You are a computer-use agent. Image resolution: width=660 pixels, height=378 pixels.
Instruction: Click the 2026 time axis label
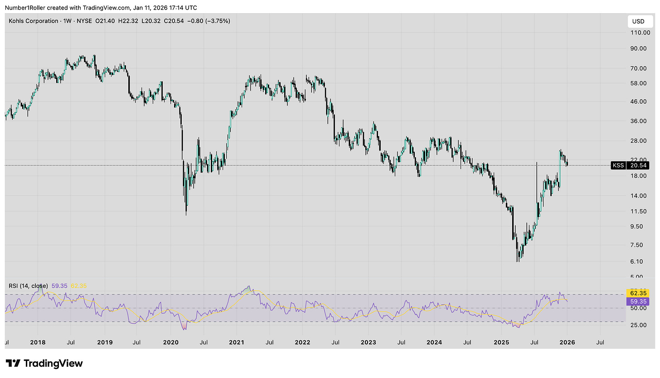pyautogui.click(x=567, y=342)
